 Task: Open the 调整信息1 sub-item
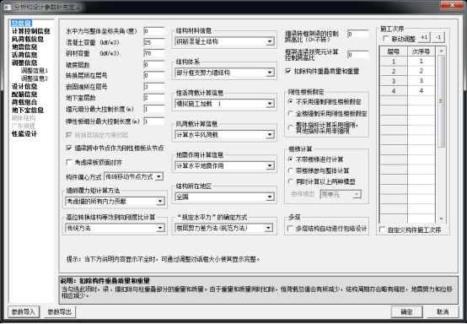click(x=35, y=71)
